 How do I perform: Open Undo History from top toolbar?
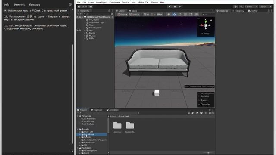click(235, 7)
